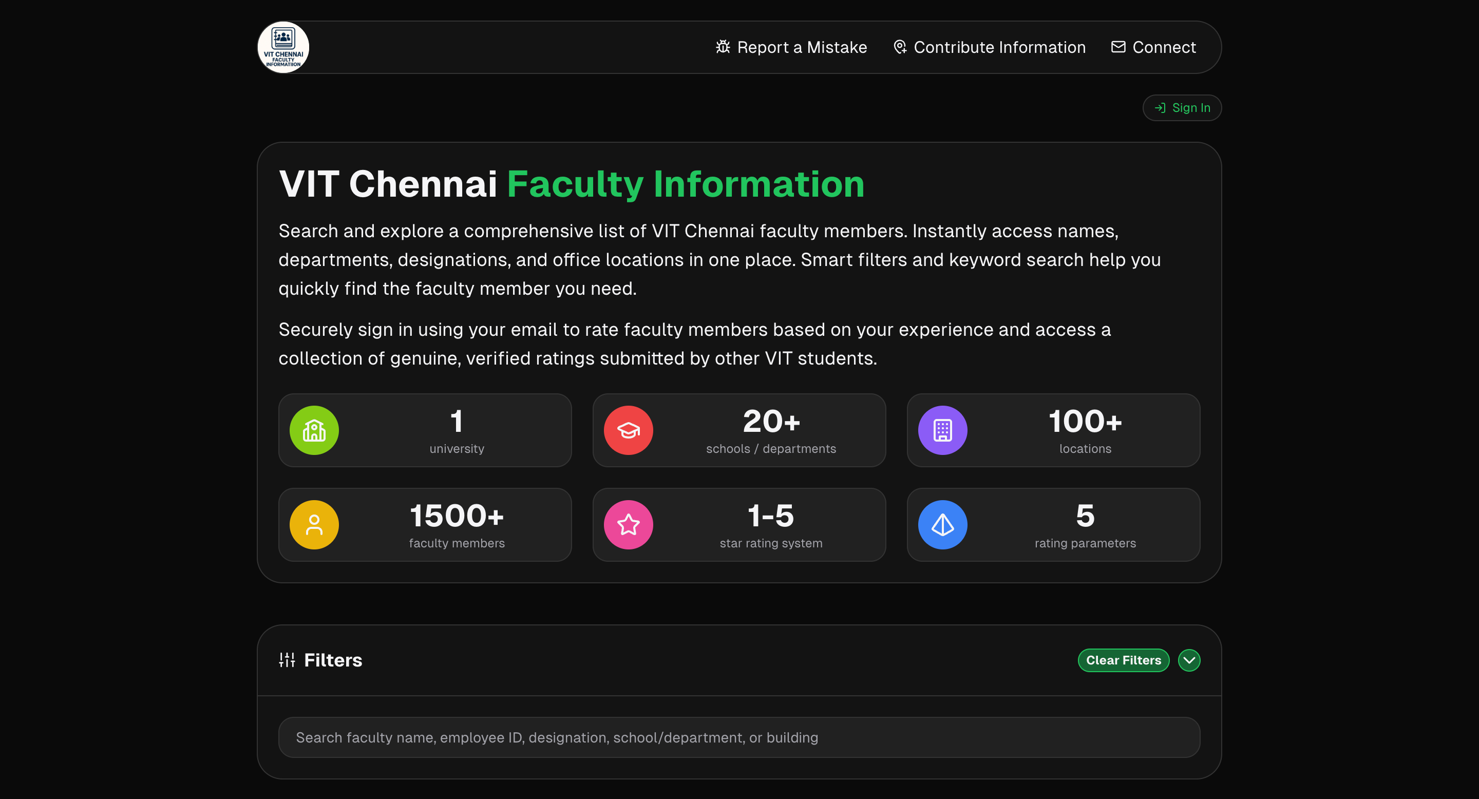Click the envelope icon beside Connect
The width and height of the screenshot is (1479, 799).
pyautogui.click(x=1117, y=47)
